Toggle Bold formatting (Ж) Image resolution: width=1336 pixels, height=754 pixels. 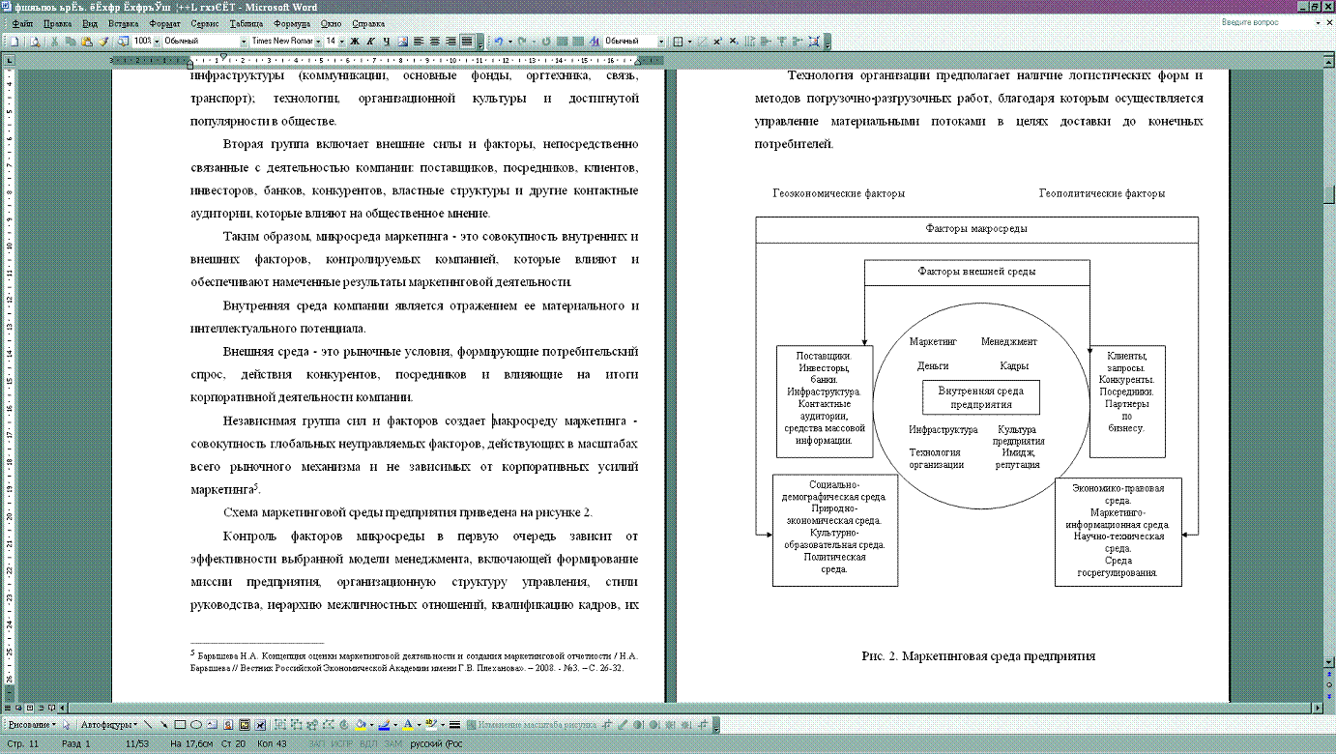click(x=355, y=42)
